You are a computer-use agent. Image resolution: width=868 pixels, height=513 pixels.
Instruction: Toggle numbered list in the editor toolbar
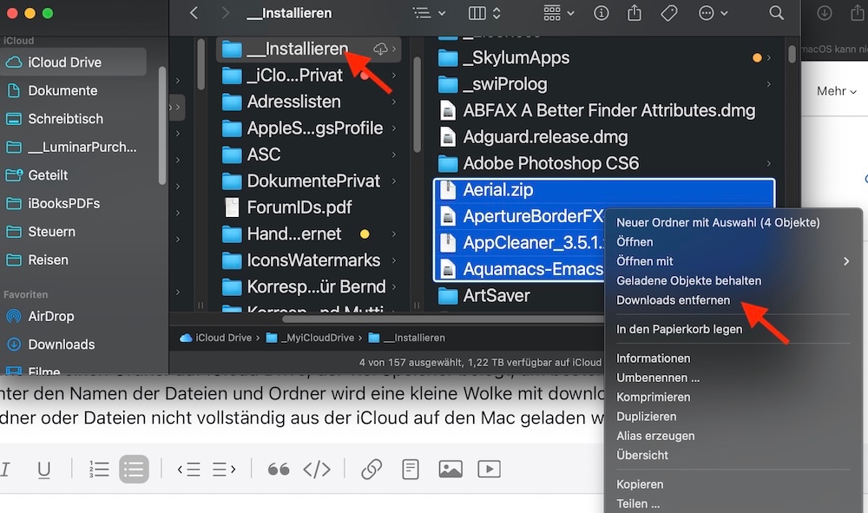(99, 470)
